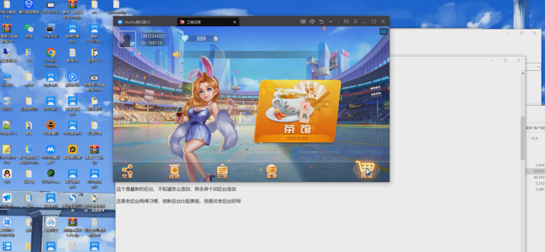545x252 pixels.
Task: Click the 60 FPS indicator in game corner
Action: (x=383, y=31)
